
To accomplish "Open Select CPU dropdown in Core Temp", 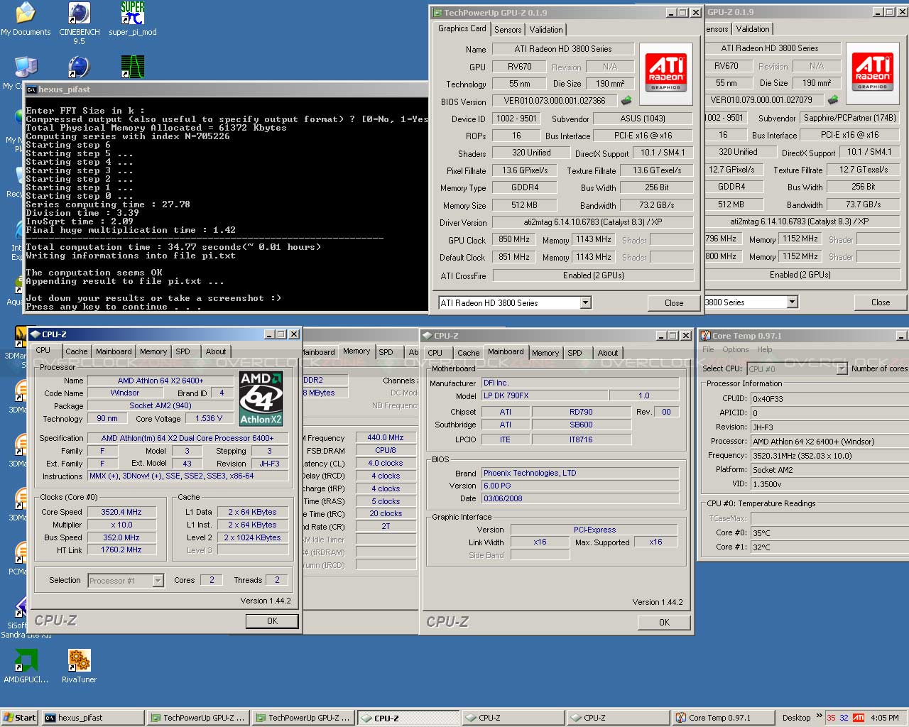I will 842,368.
